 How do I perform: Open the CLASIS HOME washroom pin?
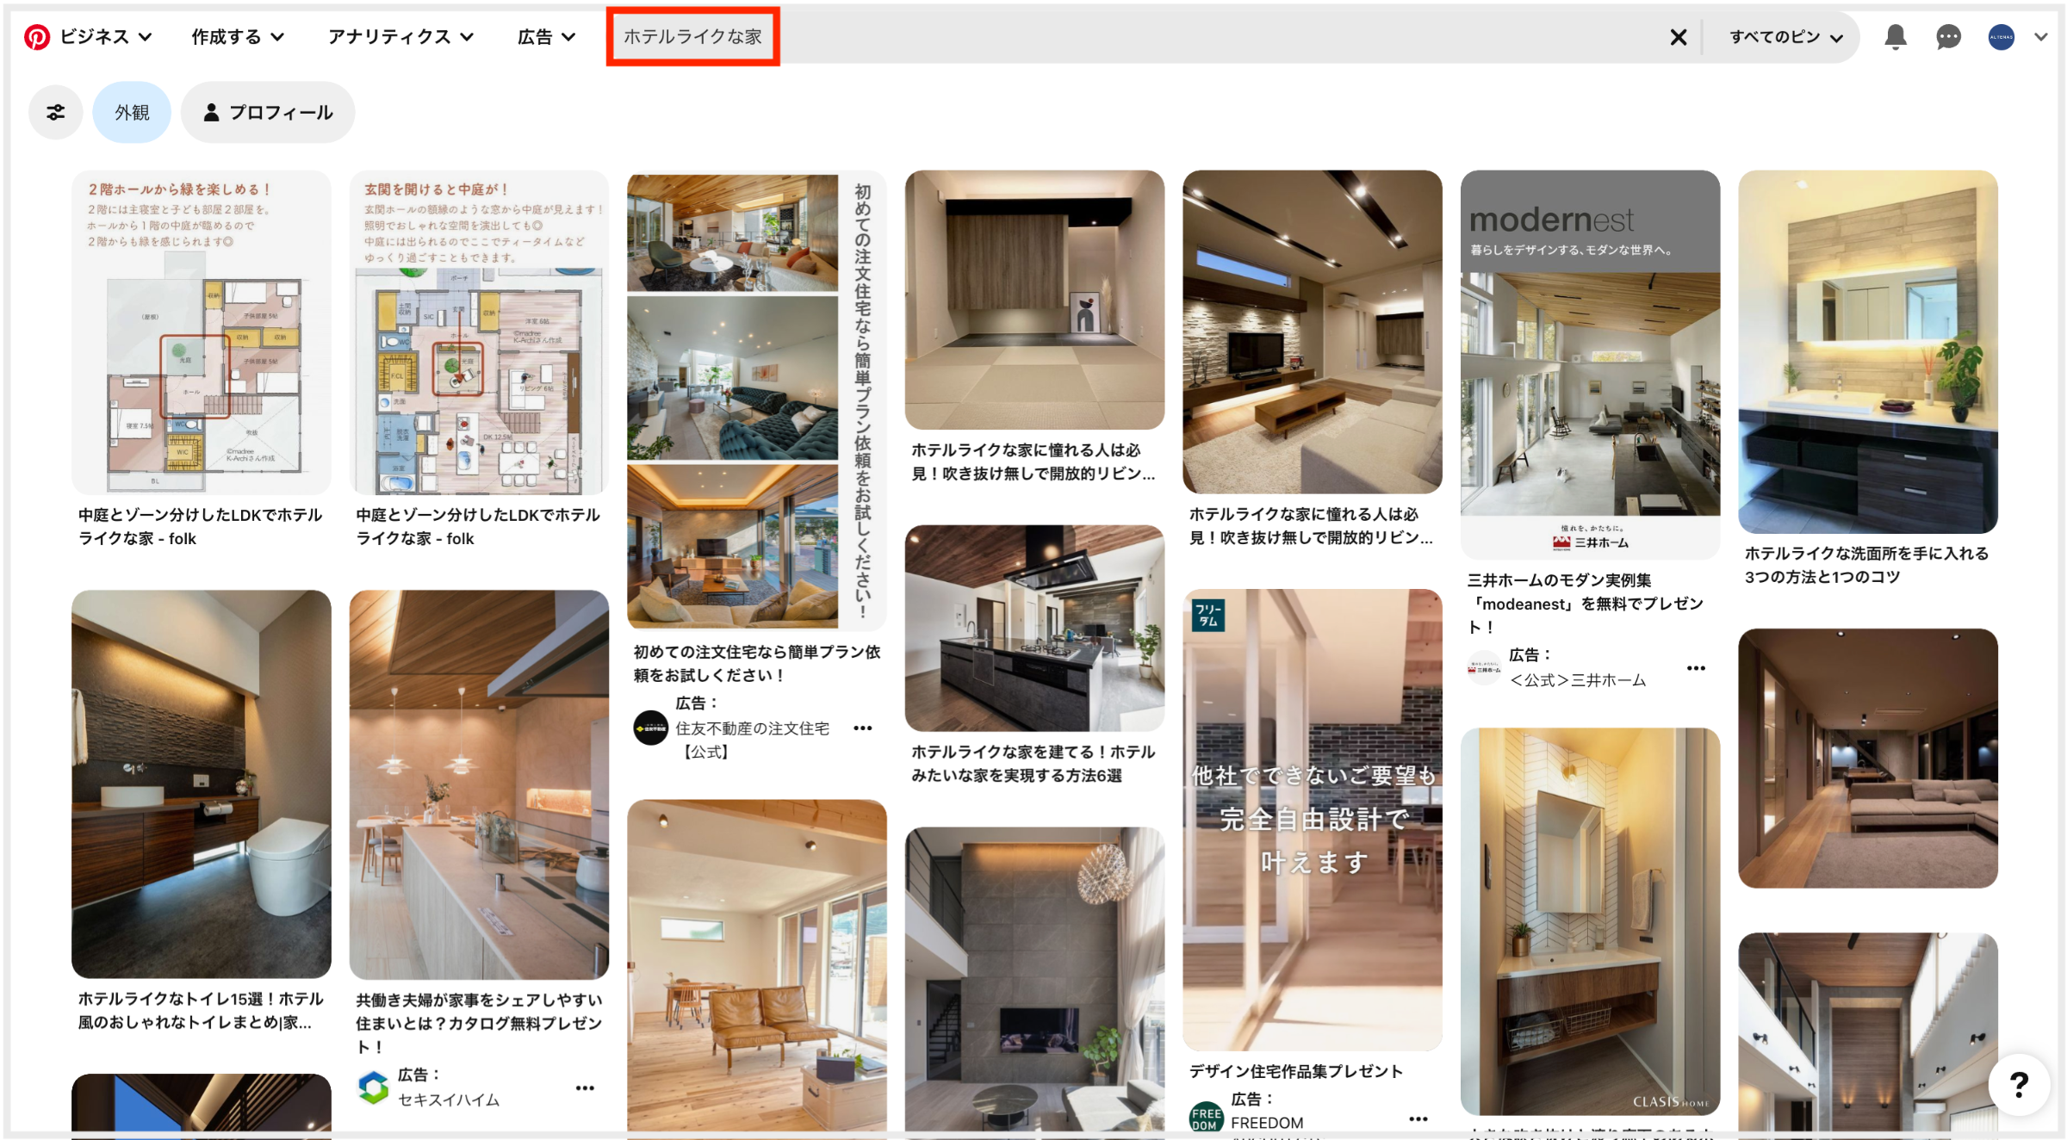point(1590,921)
